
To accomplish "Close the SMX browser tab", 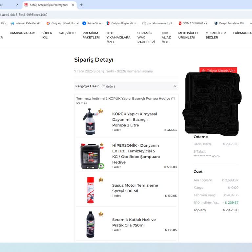I will tap(73, 5).
